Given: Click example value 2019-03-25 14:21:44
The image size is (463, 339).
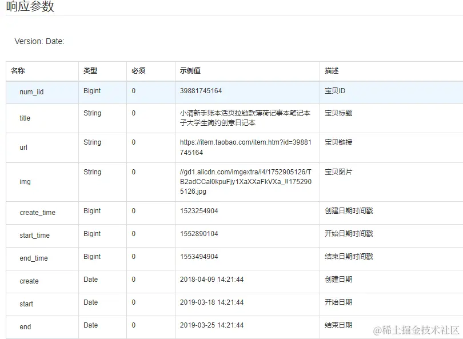Looking at the screenshot, I should pyautogui.click(x=211, y=325).
